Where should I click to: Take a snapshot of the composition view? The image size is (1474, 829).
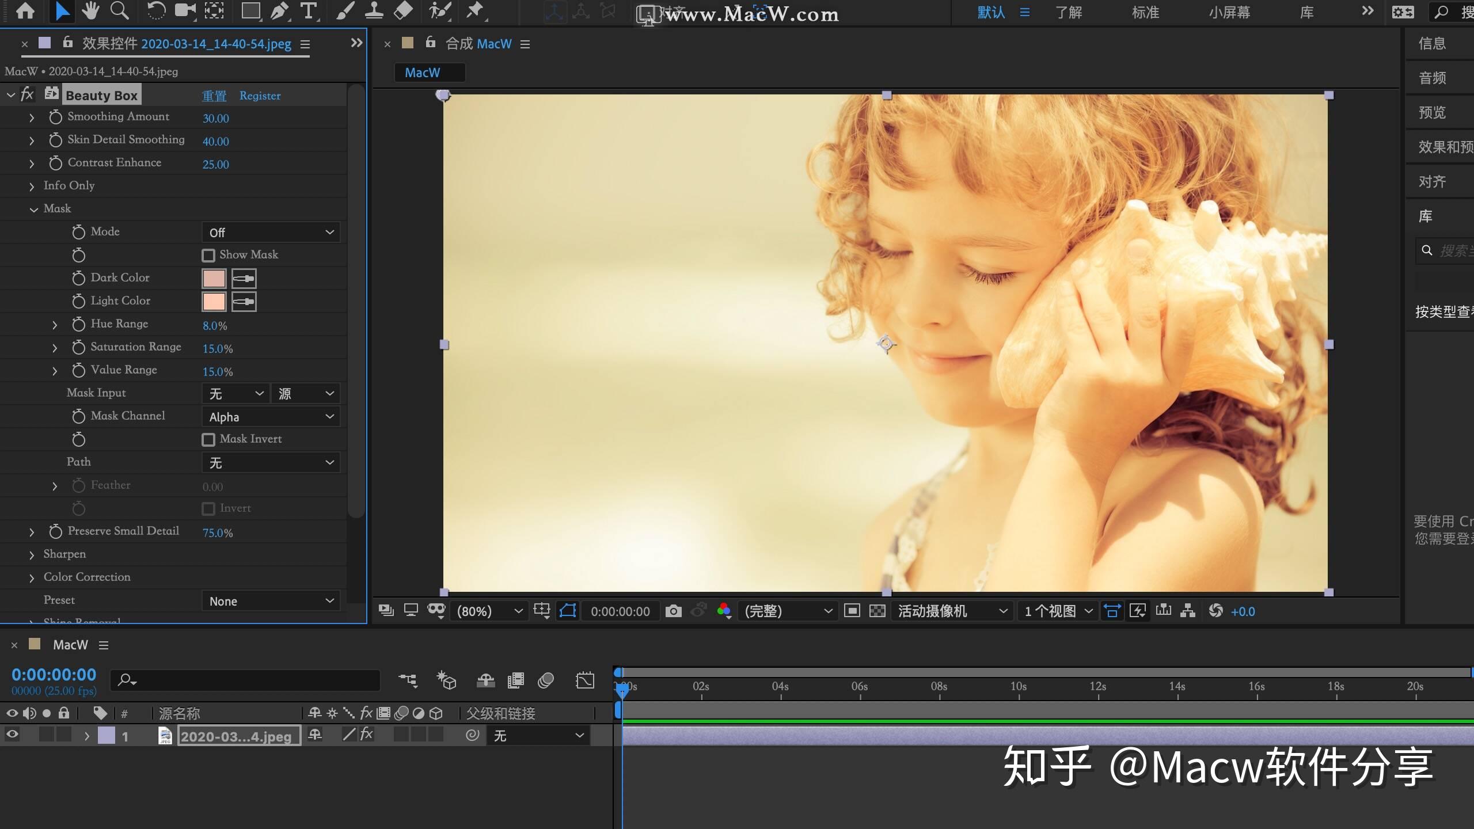click(x=673, y=611)
